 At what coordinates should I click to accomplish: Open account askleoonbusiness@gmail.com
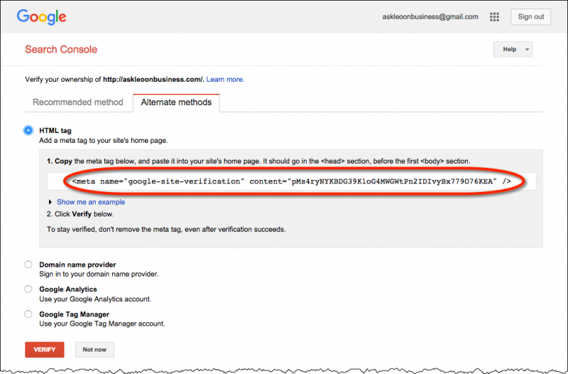click(430, 16)
